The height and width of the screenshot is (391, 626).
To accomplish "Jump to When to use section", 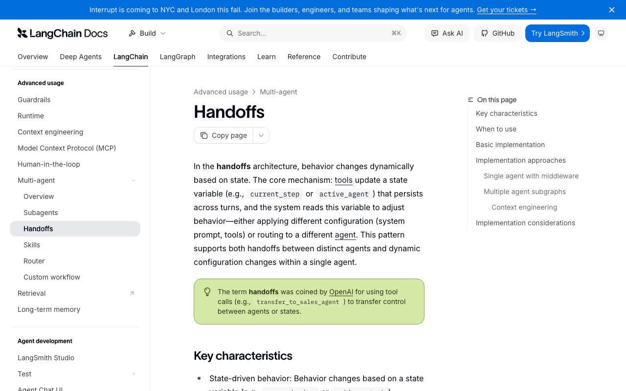I will point(496,129).
